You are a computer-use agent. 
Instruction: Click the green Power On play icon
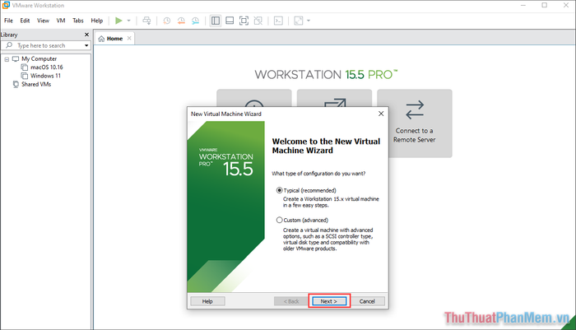tap(118, 21)
